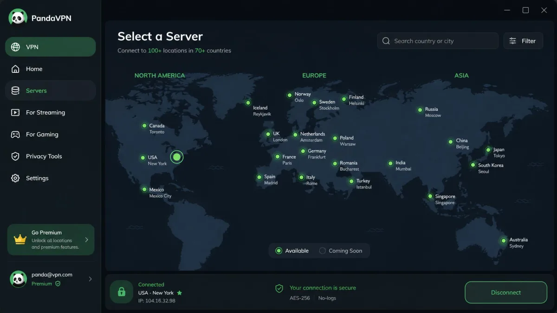Click the Poland Warsaw server label
This screenshot has height=313, width=557.
tap(348, 141)
